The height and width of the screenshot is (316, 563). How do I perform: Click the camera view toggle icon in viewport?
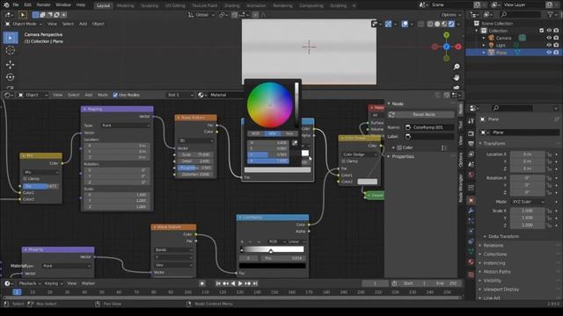(x=457, y=87)
